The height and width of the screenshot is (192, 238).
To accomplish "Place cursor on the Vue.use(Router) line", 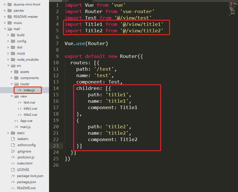I will click(86, 43).
